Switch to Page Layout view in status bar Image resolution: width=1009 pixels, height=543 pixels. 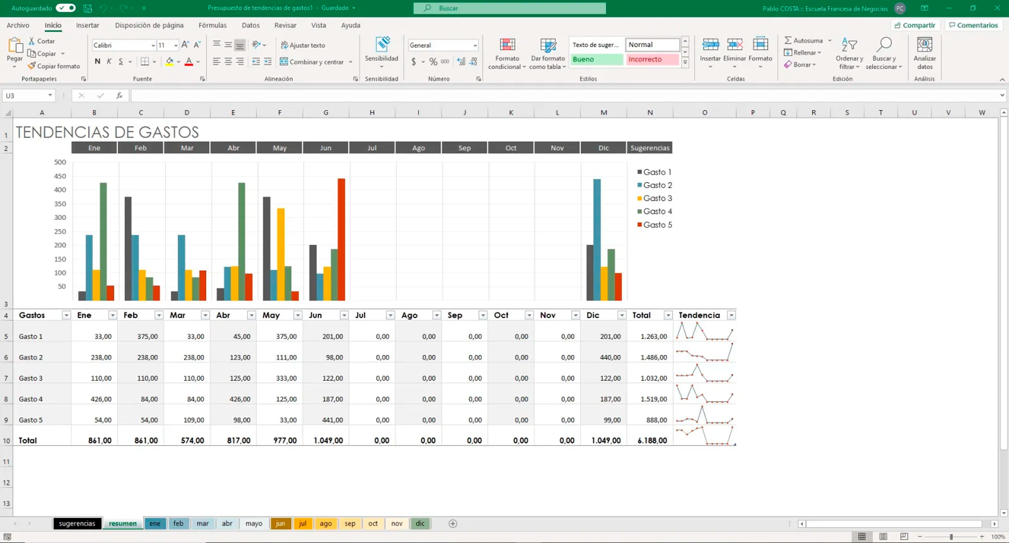[883, 537]
